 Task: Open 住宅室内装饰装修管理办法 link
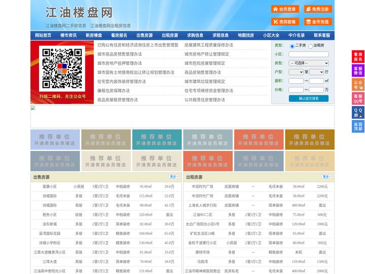122,82
